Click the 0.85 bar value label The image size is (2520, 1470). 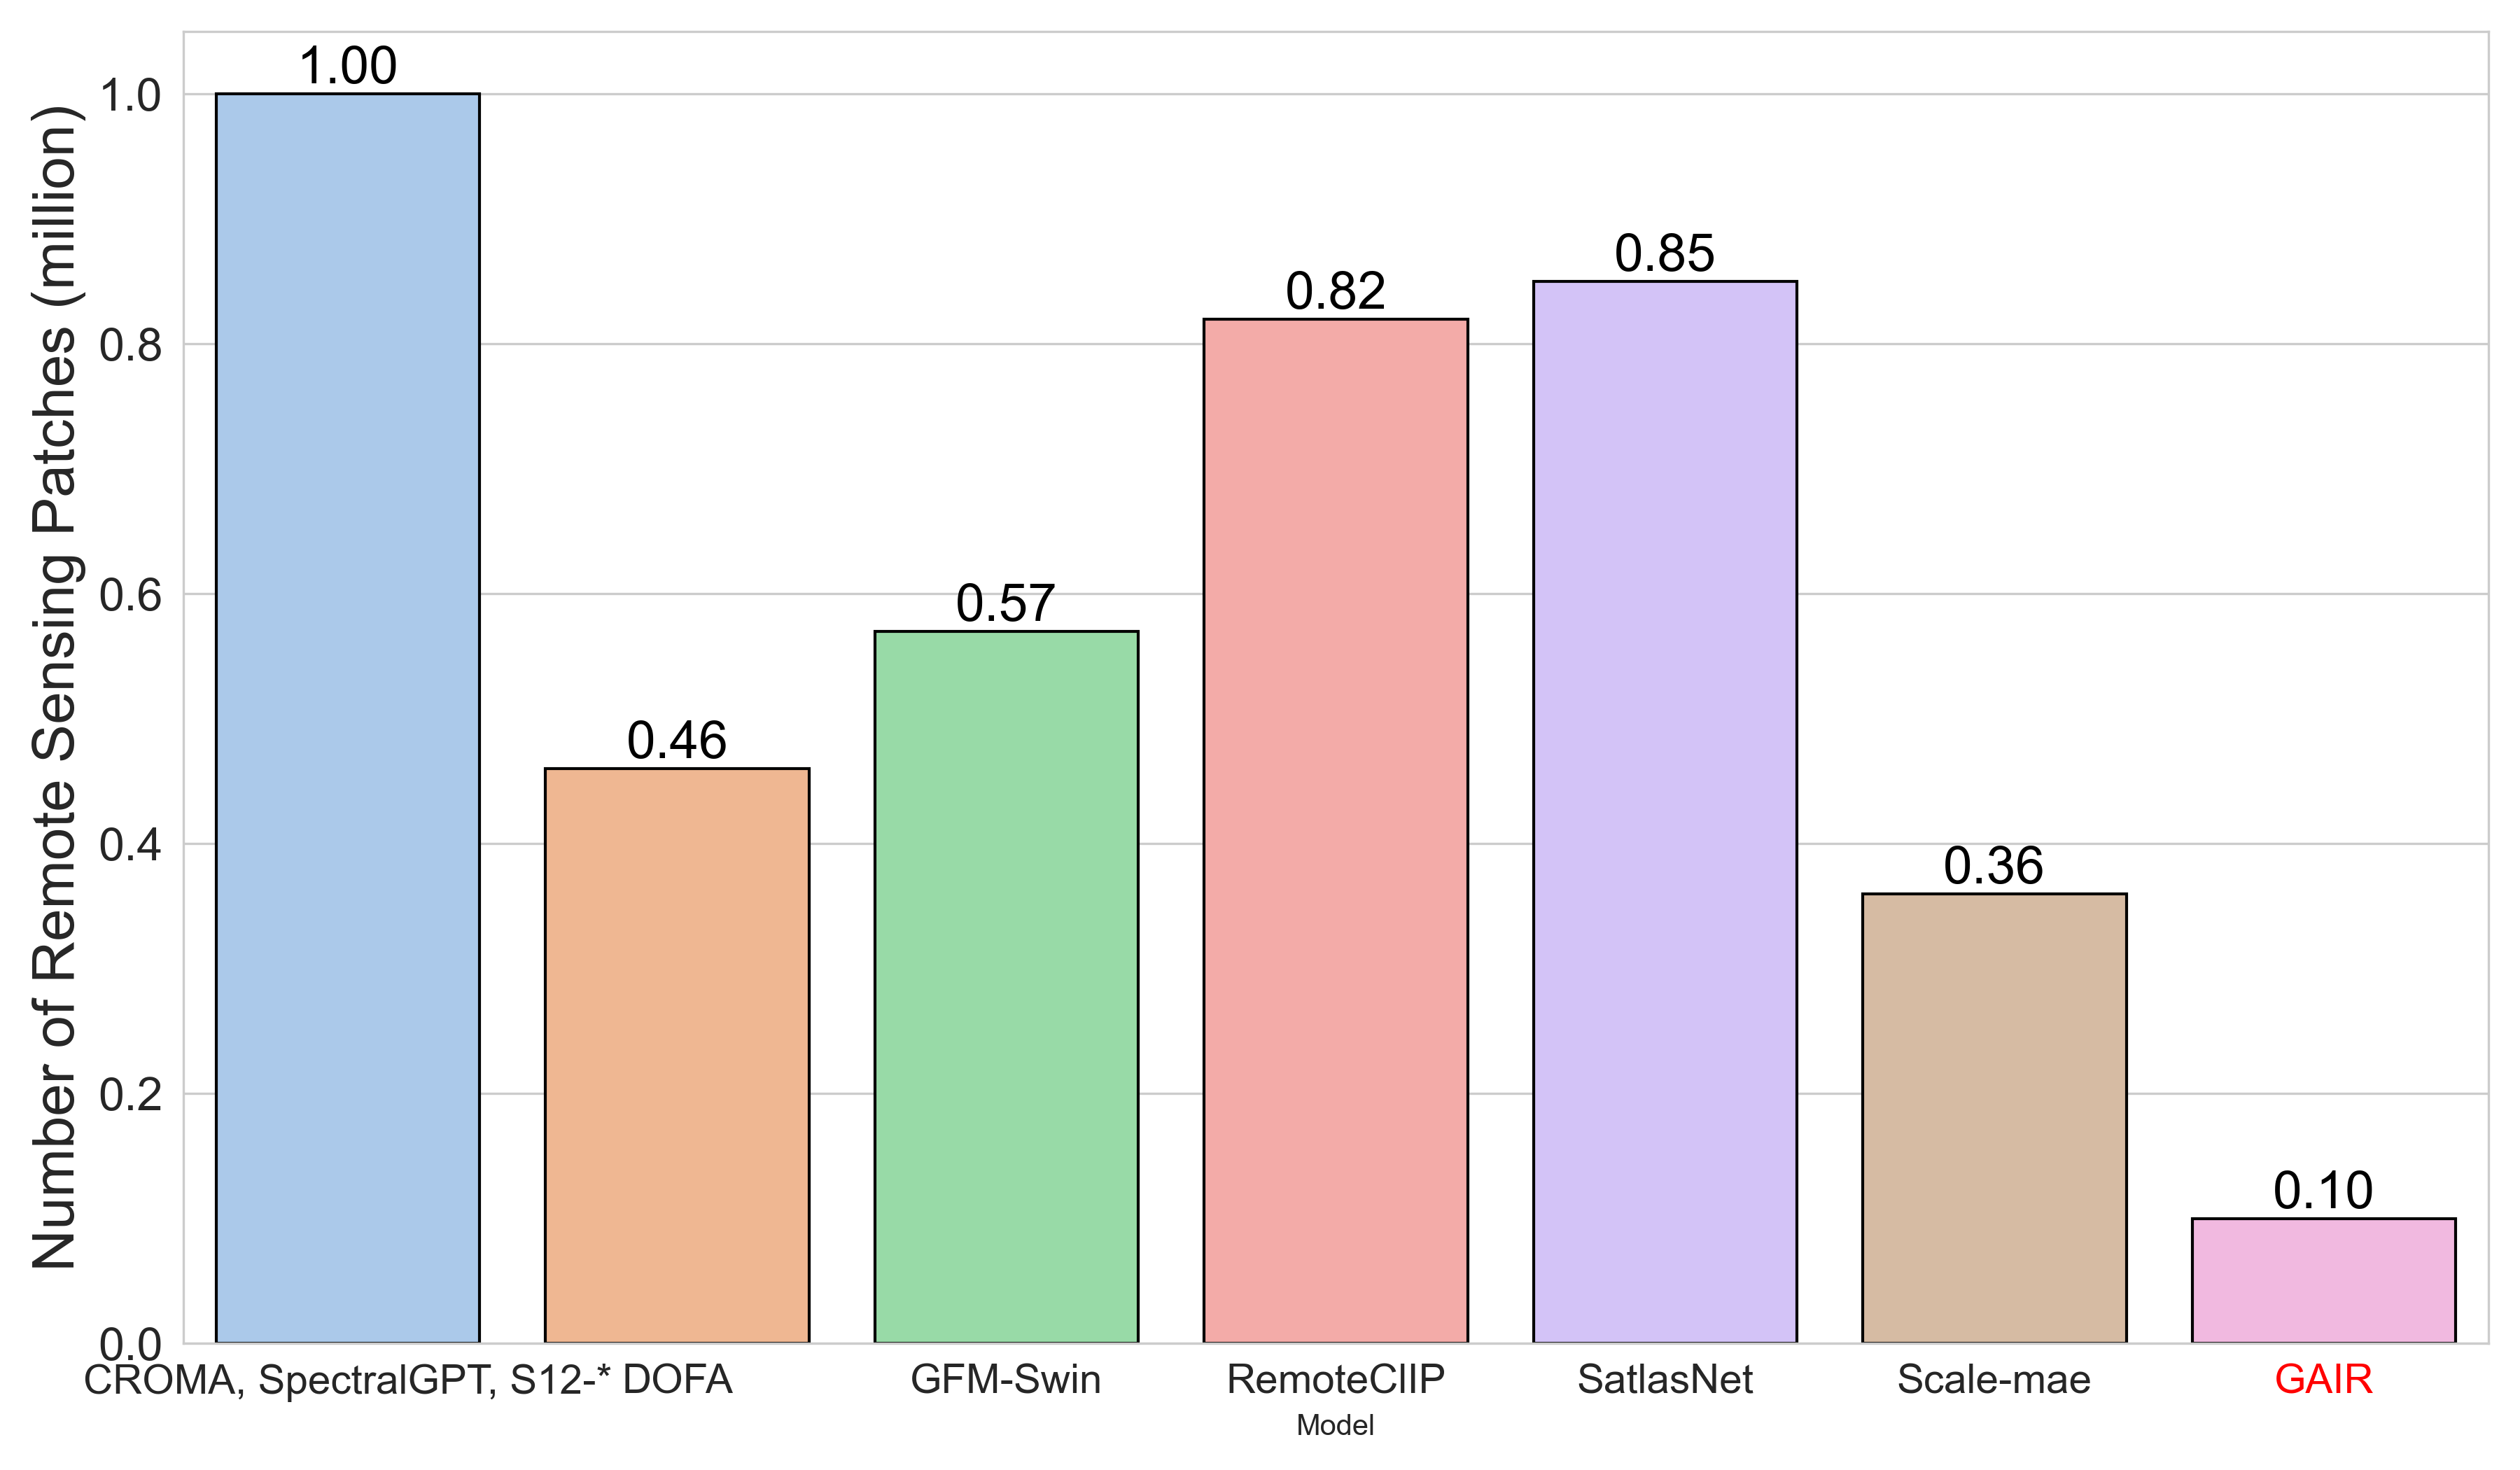(1664, 254)
